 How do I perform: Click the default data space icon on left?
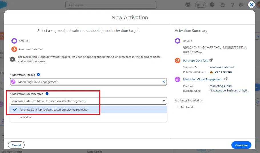tap(14, 41)
